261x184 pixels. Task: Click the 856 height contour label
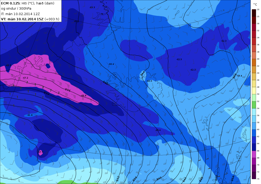(x=233, y=178)
